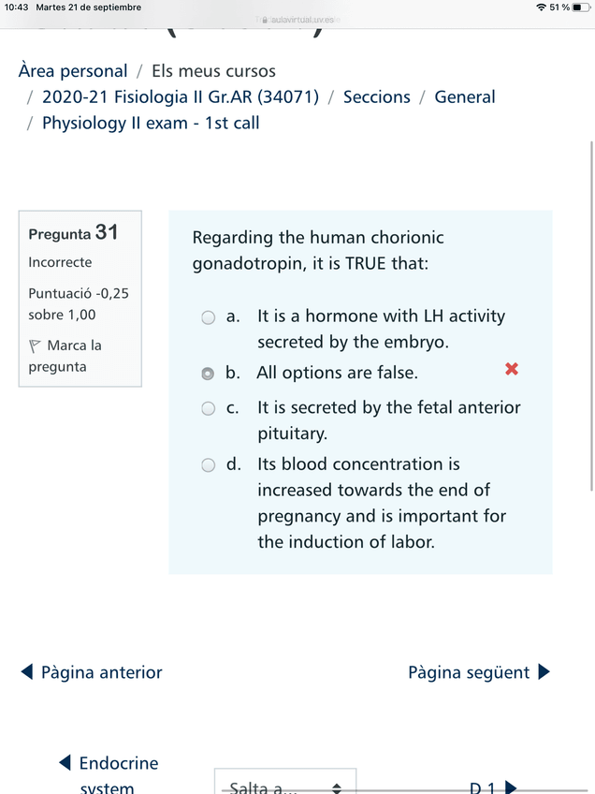The height and width of the screenshot is (794, 595).
Task: Open the Fisiologia II Gr.AR course link
Action: pos(181,97)
